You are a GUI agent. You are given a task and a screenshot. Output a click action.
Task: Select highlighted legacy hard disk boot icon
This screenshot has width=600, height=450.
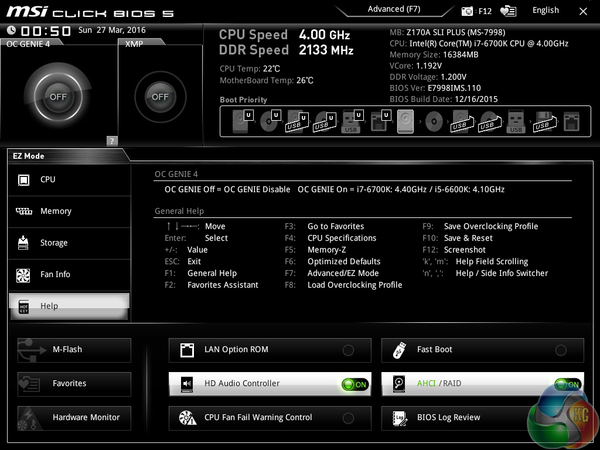[405, 121]
